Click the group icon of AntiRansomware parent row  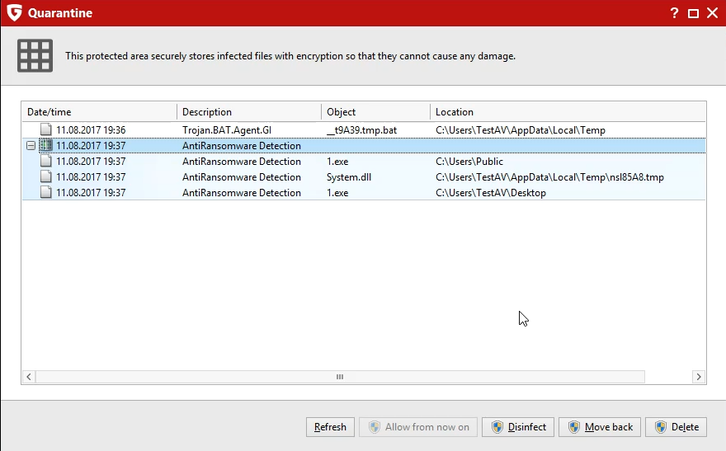pos(46,146)
